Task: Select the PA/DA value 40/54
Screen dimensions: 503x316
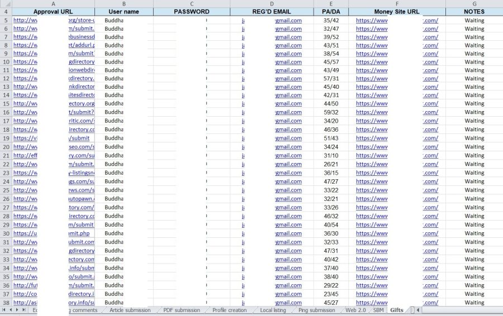Action: pos(331,224)
